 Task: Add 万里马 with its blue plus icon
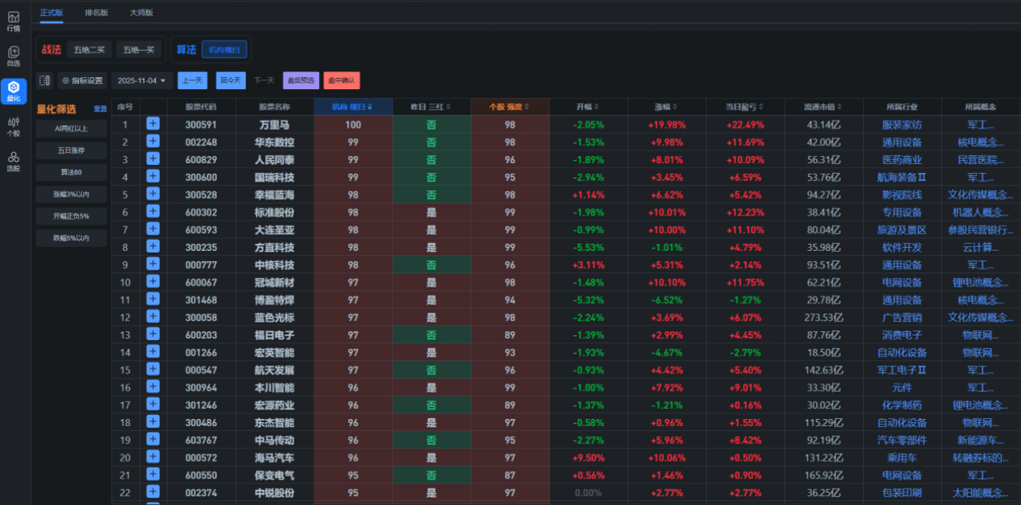pos(153,124)
